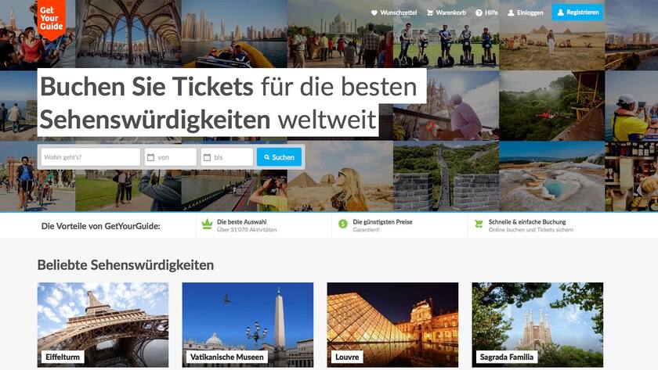The image size is (658, 370).
Task: Open the Sagrada Familia attraction card
Action: [x=537, y=325]
